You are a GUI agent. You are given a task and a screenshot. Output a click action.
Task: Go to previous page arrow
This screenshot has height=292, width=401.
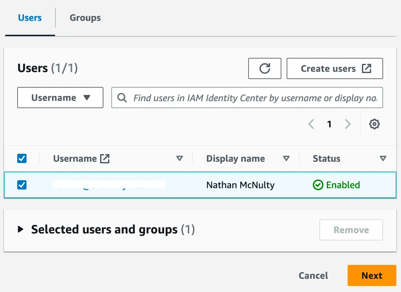tap(311, 124)
